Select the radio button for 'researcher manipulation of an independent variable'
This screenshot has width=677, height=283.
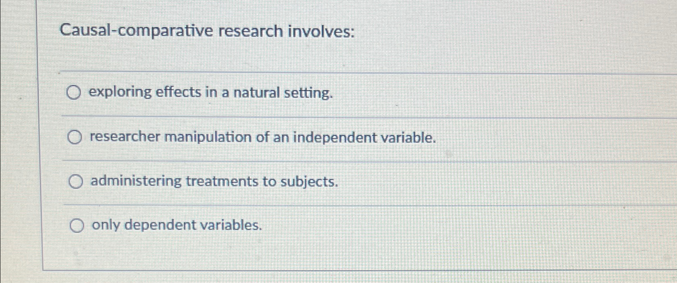tap(75, 137)
